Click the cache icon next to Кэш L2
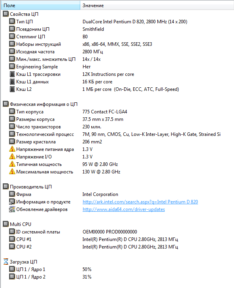 [12, 89]
